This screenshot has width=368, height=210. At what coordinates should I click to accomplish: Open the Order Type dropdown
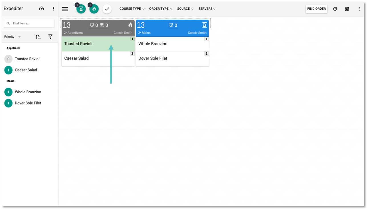[161, 9]
